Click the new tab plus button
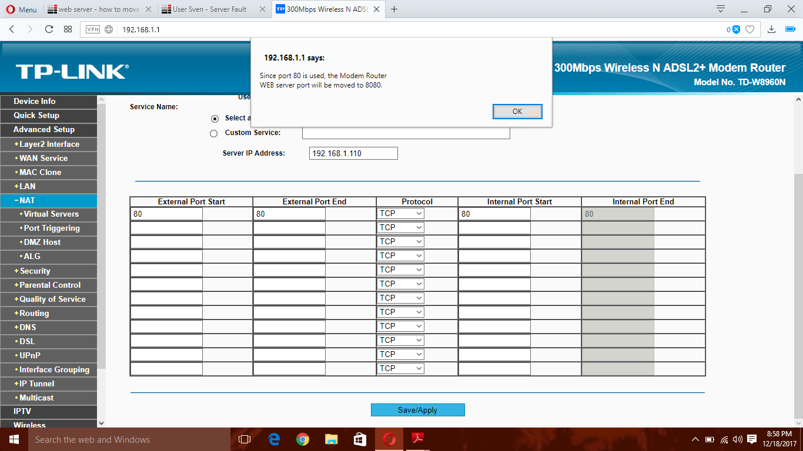Image resolution: width=803 pixels, height=451 pixels. [x=394, y=9]
